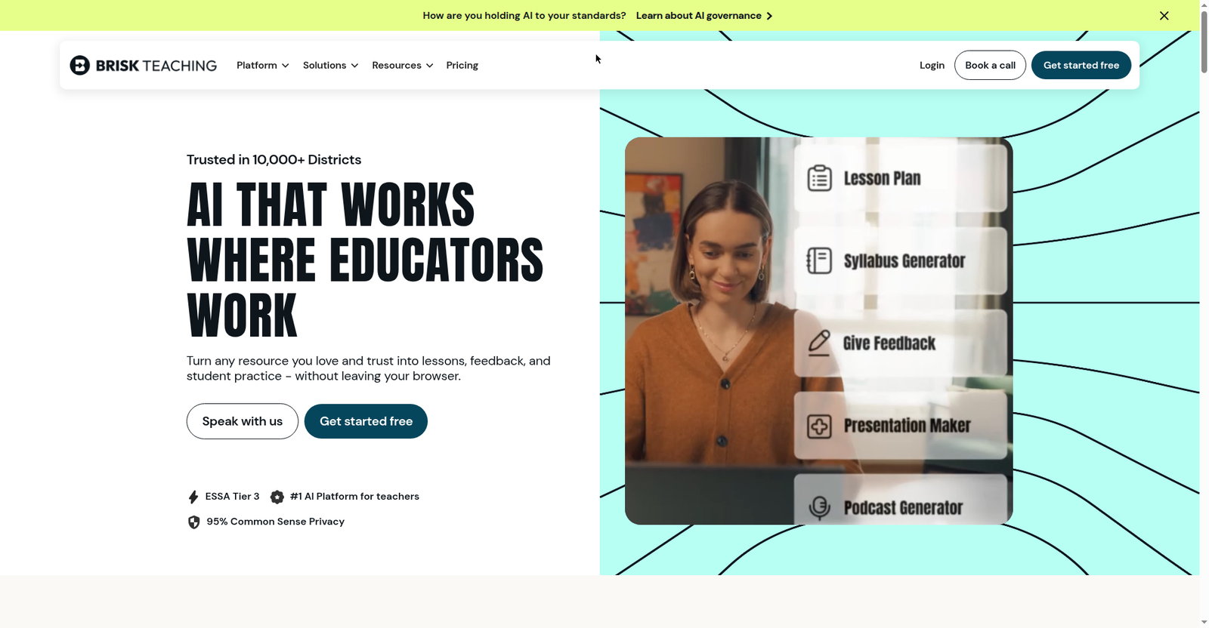1209x628 pixels.
Task: Click the #1 AI Platform for teachers text
Action: (354, 497)
